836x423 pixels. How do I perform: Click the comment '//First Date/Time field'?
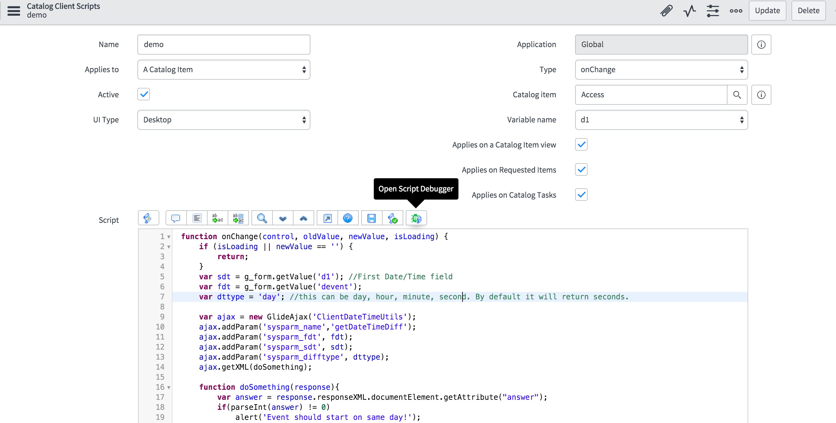pyautogui.click(x=400, y=277)
